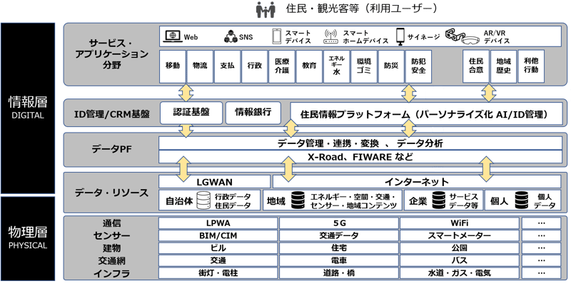
Task: Click the 情報銀行 box
Action: pyautogui.click(x=253, y=113)
